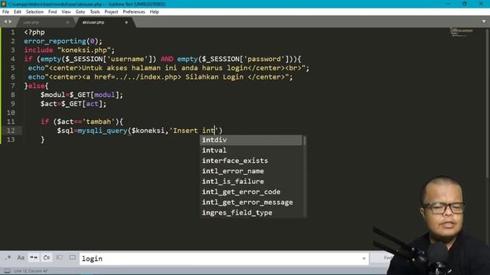The image size is (490, 275).
Task: Toggle regular expression search option
Action: click(8, 257)
